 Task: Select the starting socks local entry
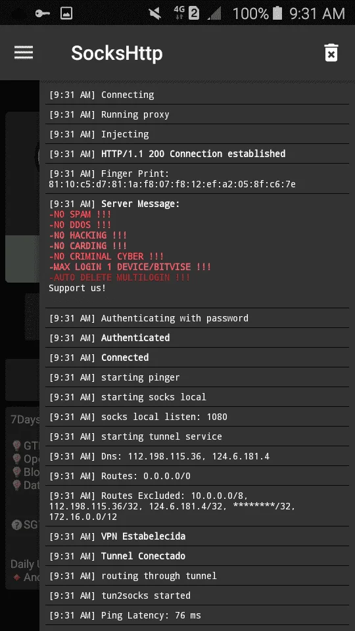(x=197, y=397)
